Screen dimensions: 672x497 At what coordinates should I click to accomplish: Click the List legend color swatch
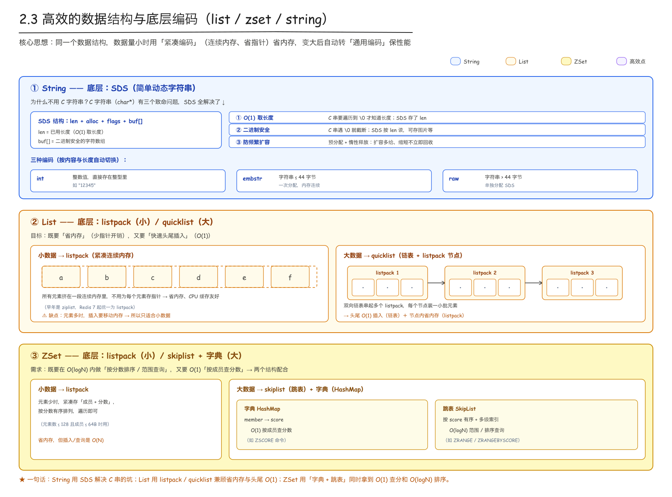click(x=511, y=61)
